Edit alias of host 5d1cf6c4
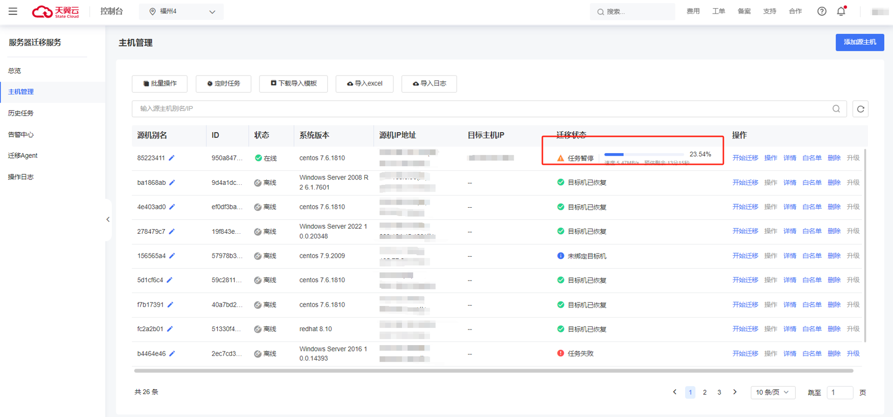Viewport: 893px width, 417px height. (x=170, y=280)
